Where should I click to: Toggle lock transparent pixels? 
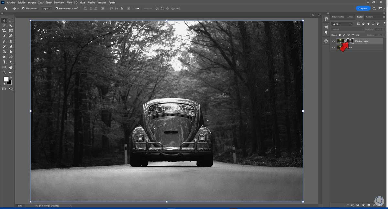click(339, 35)
